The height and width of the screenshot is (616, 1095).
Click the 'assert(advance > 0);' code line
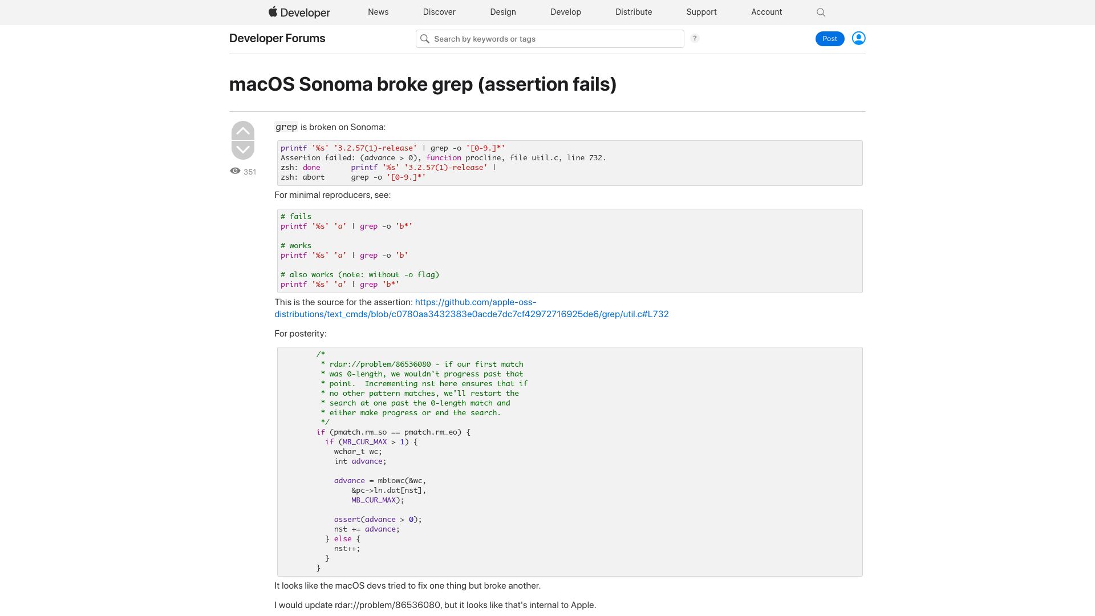click(378, 520)
